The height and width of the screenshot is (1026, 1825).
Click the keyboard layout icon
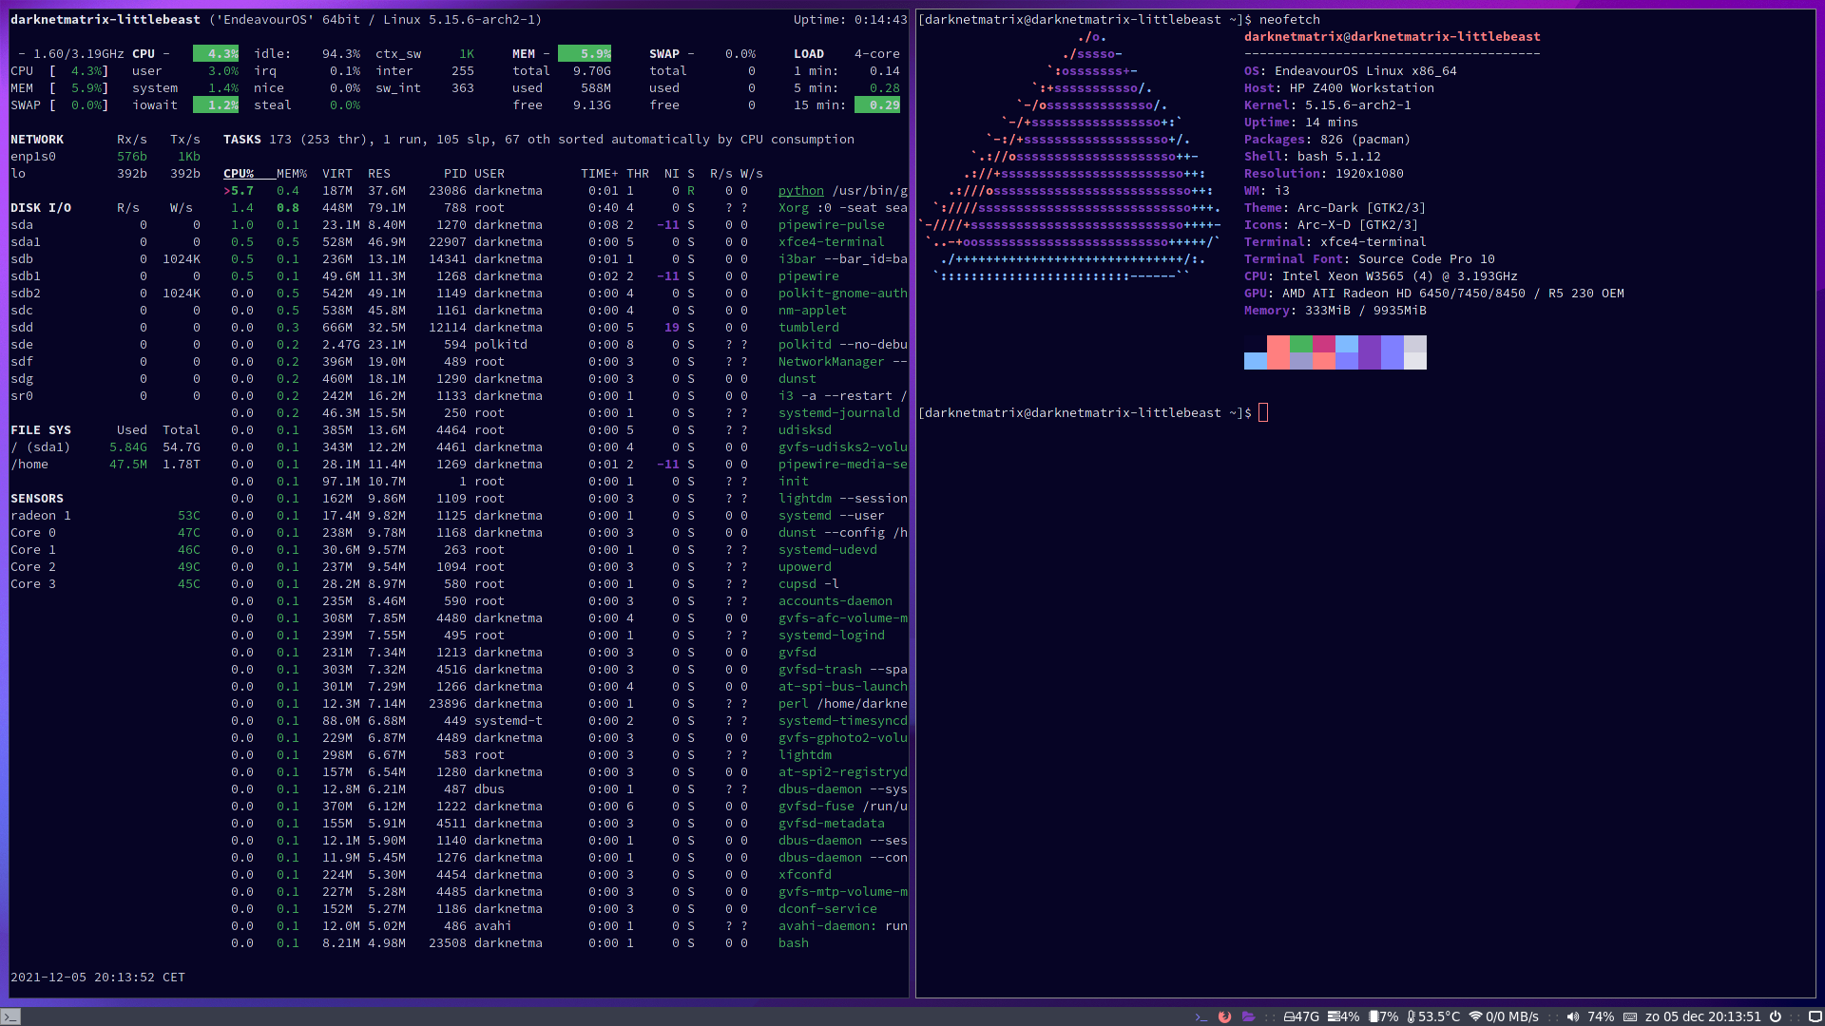[1630, 1016]
